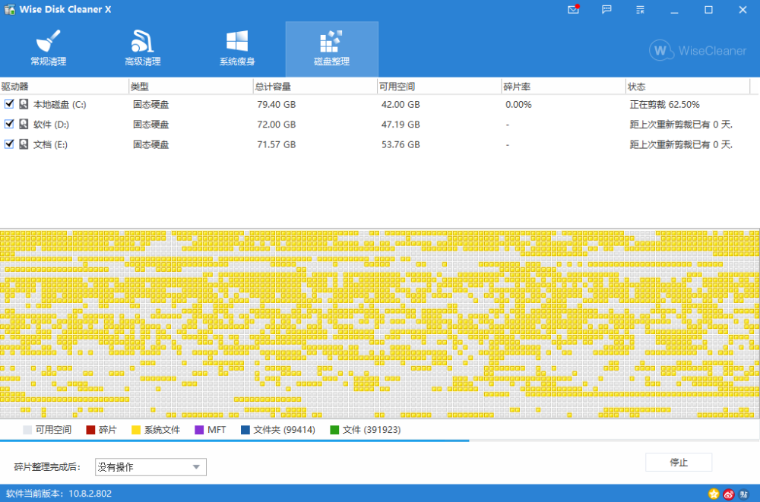This screenshot has height=502, width=760.
Task: Click the 71.57 GB total capacity value
Action: 277,144
